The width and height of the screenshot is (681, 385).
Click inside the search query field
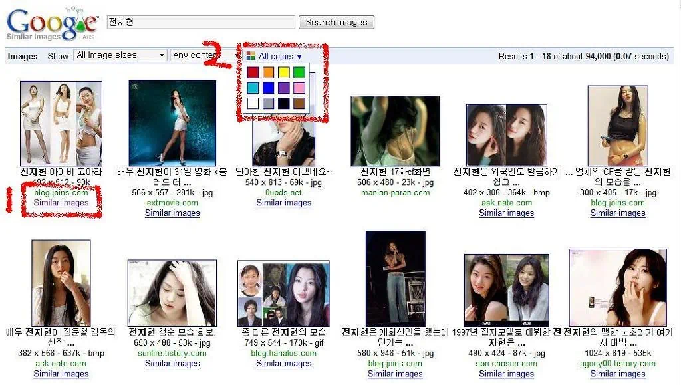[x=200, y=22]
